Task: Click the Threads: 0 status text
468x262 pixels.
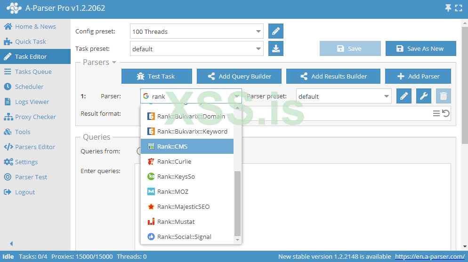Action: pos(132,257)
